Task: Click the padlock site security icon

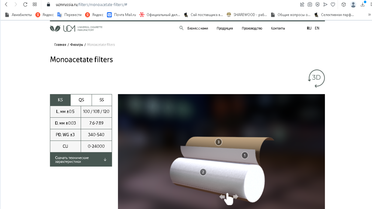Action: coord(49,4)
